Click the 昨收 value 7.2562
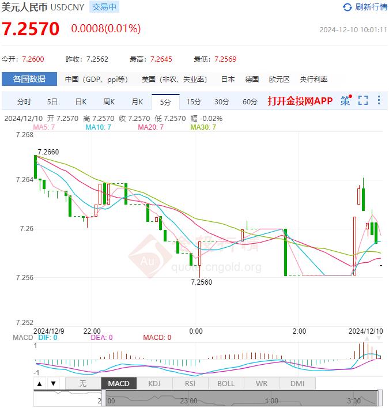The image size is (389, 408). [x=97, y=59]
